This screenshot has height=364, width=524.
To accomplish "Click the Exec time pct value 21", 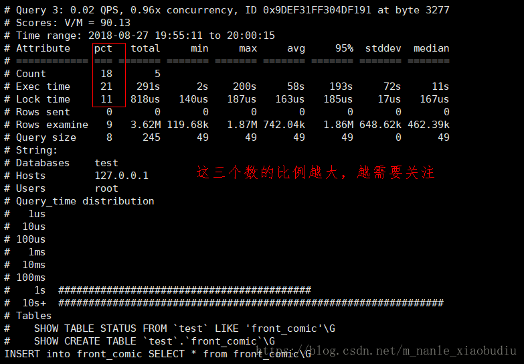I will click(106, 86).
